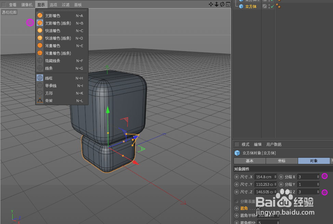Select 线条 lines display mode
333x224 pixels.
coord(62,68)
